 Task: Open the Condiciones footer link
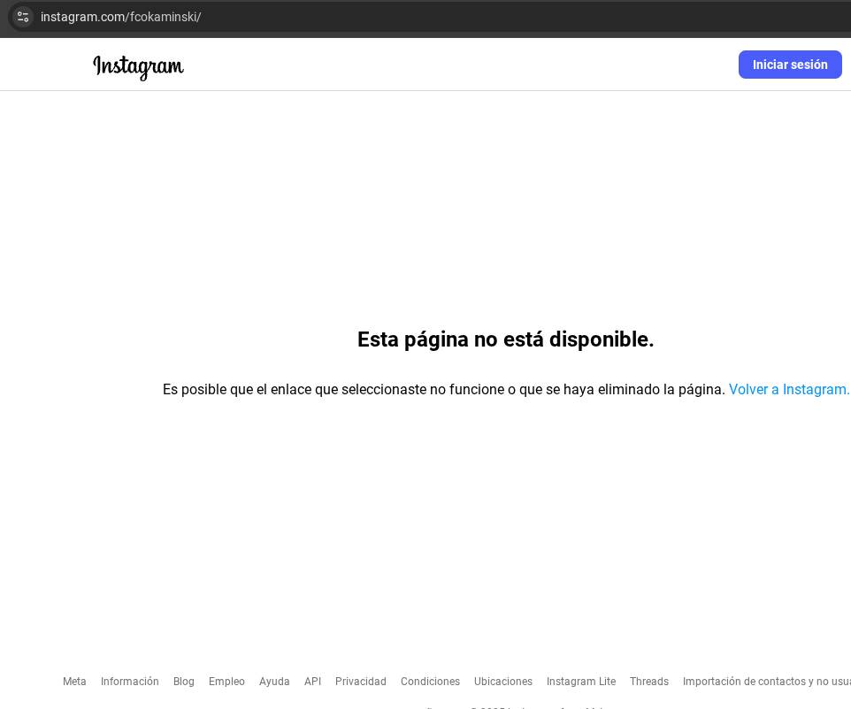click(x=430, y=682)
